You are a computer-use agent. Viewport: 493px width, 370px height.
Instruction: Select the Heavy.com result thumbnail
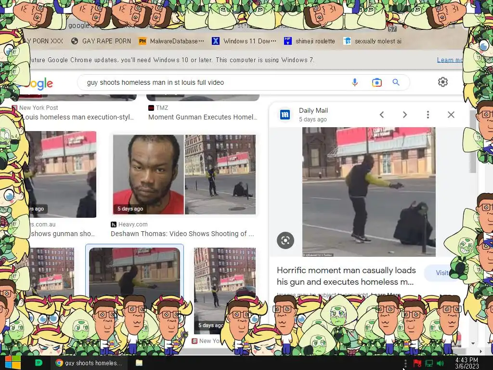point(184,174)
